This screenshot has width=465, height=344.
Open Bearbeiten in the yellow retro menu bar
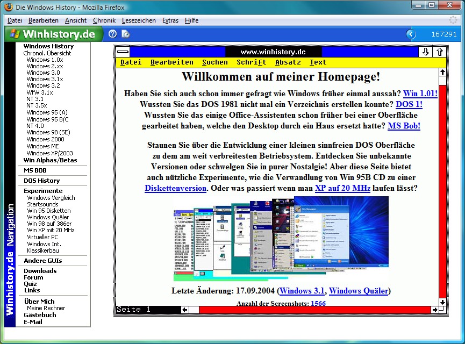coord(171,62)
